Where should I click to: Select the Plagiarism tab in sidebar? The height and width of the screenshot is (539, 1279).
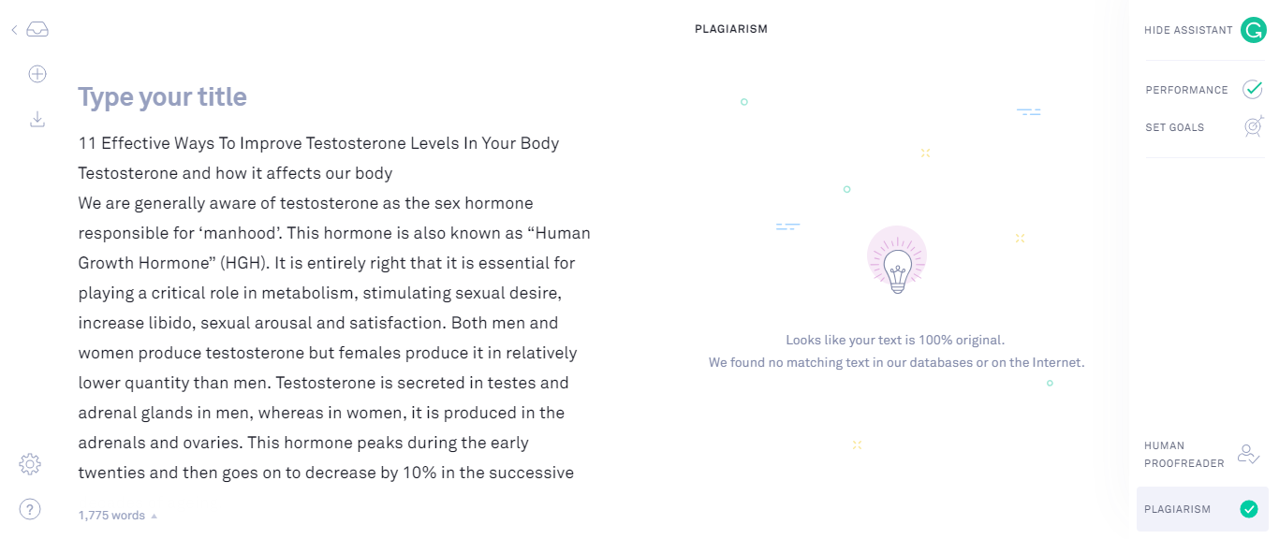(1177, 509)
